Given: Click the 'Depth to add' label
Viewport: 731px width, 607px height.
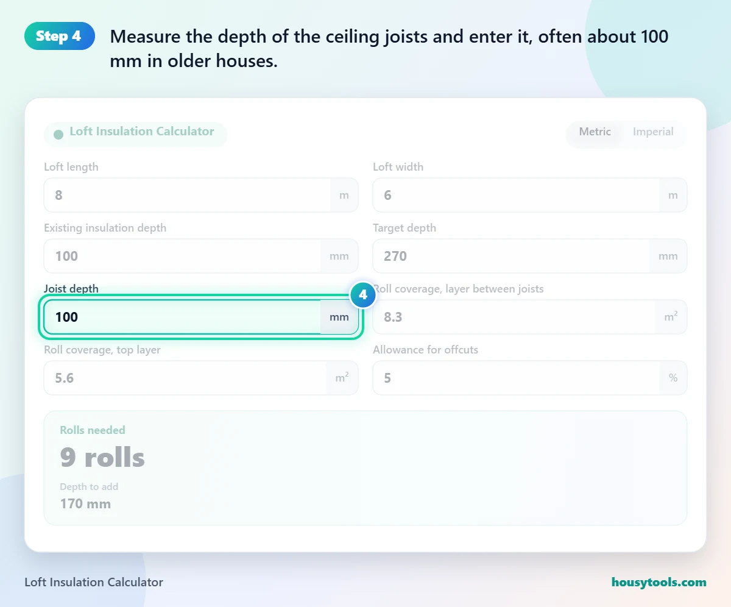Looking at the screenshot, I should coord(89,486).
